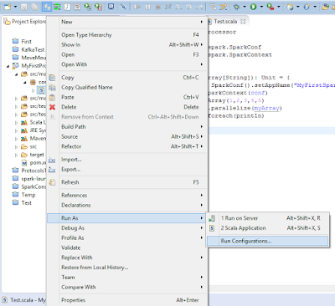Click the Debug bug icon in toolbar
The width and height of the screenshot is (335, 306).
[x=236, y=7]
